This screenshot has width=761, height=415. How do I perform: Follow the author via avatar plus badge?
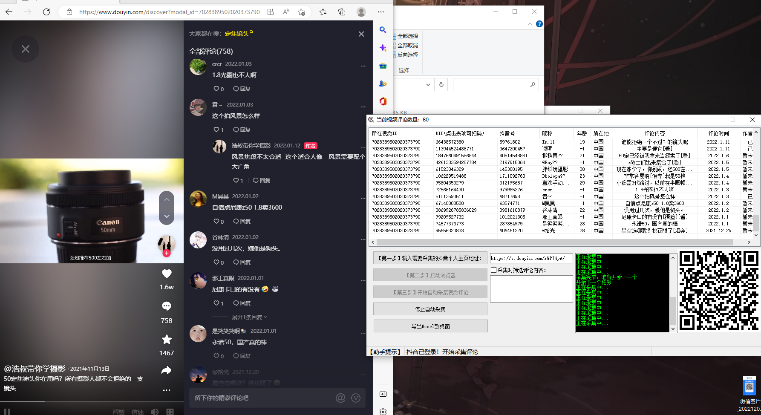[167, 253]
